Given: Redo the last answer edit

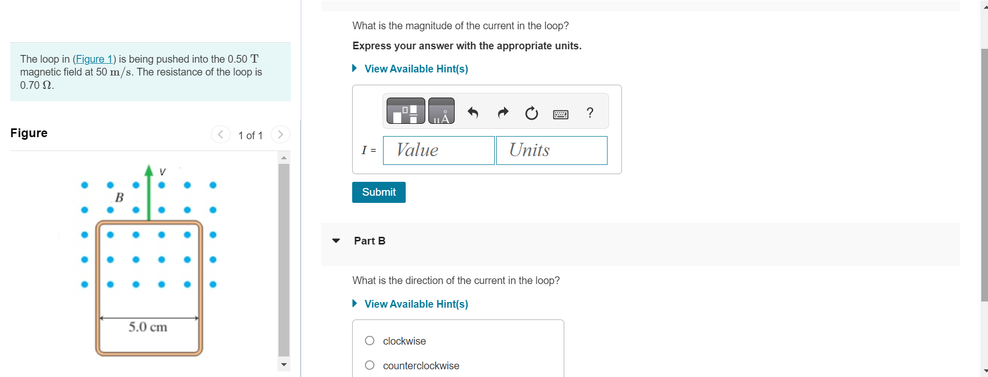Looking at the screenshot, I should point(502,113).
